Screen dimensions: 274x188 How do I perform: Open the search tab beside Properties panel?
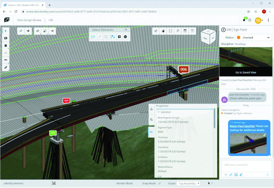[x=151, y=119]
